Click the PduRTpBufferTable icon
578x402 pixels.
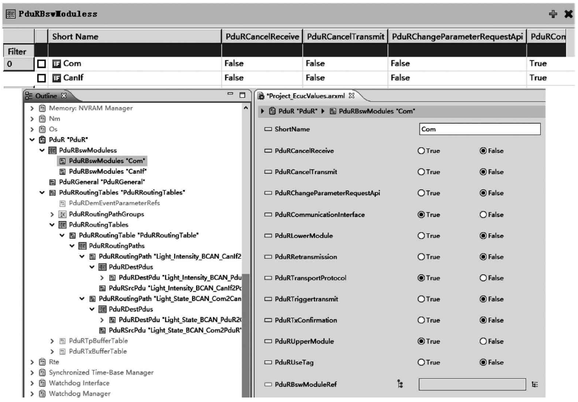point(63,341)
